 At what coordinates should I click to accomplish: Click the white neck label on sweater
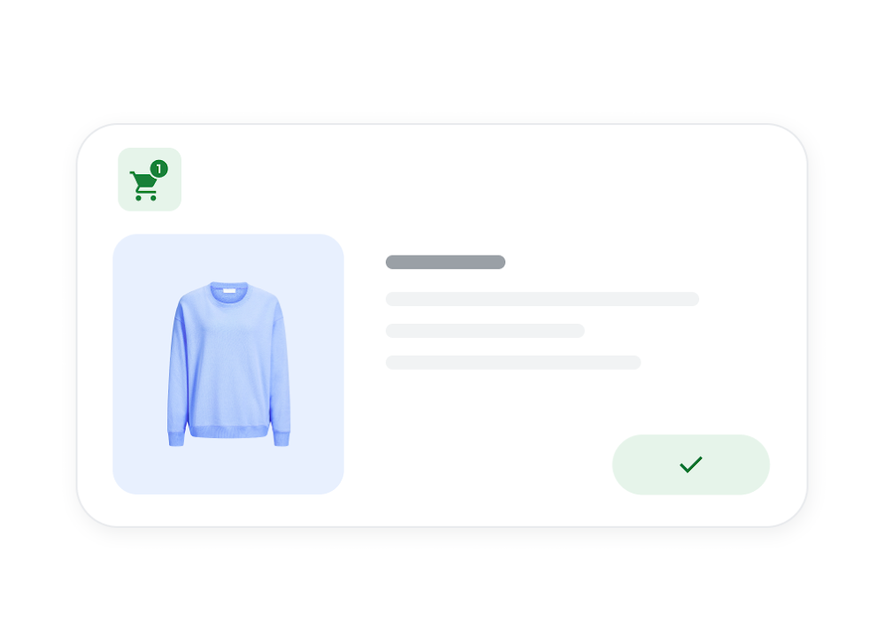[x=229, y=290]
